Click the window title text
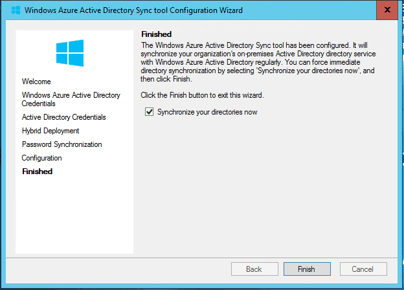 [x=133, y=10]
